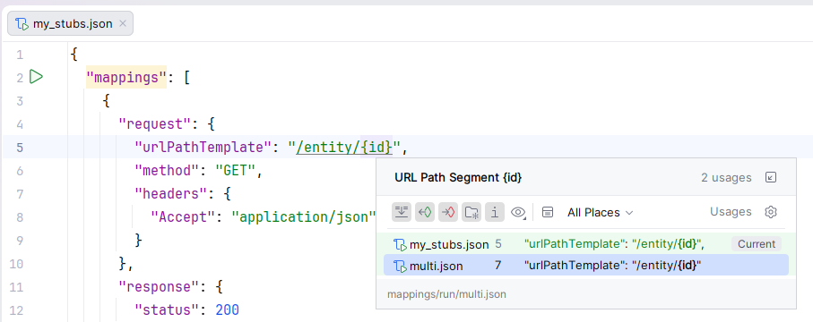The height and width of the screenshot is (322, 813).
Task: Select the my_stubs.json editor tab
Action: tap(71, 24)
